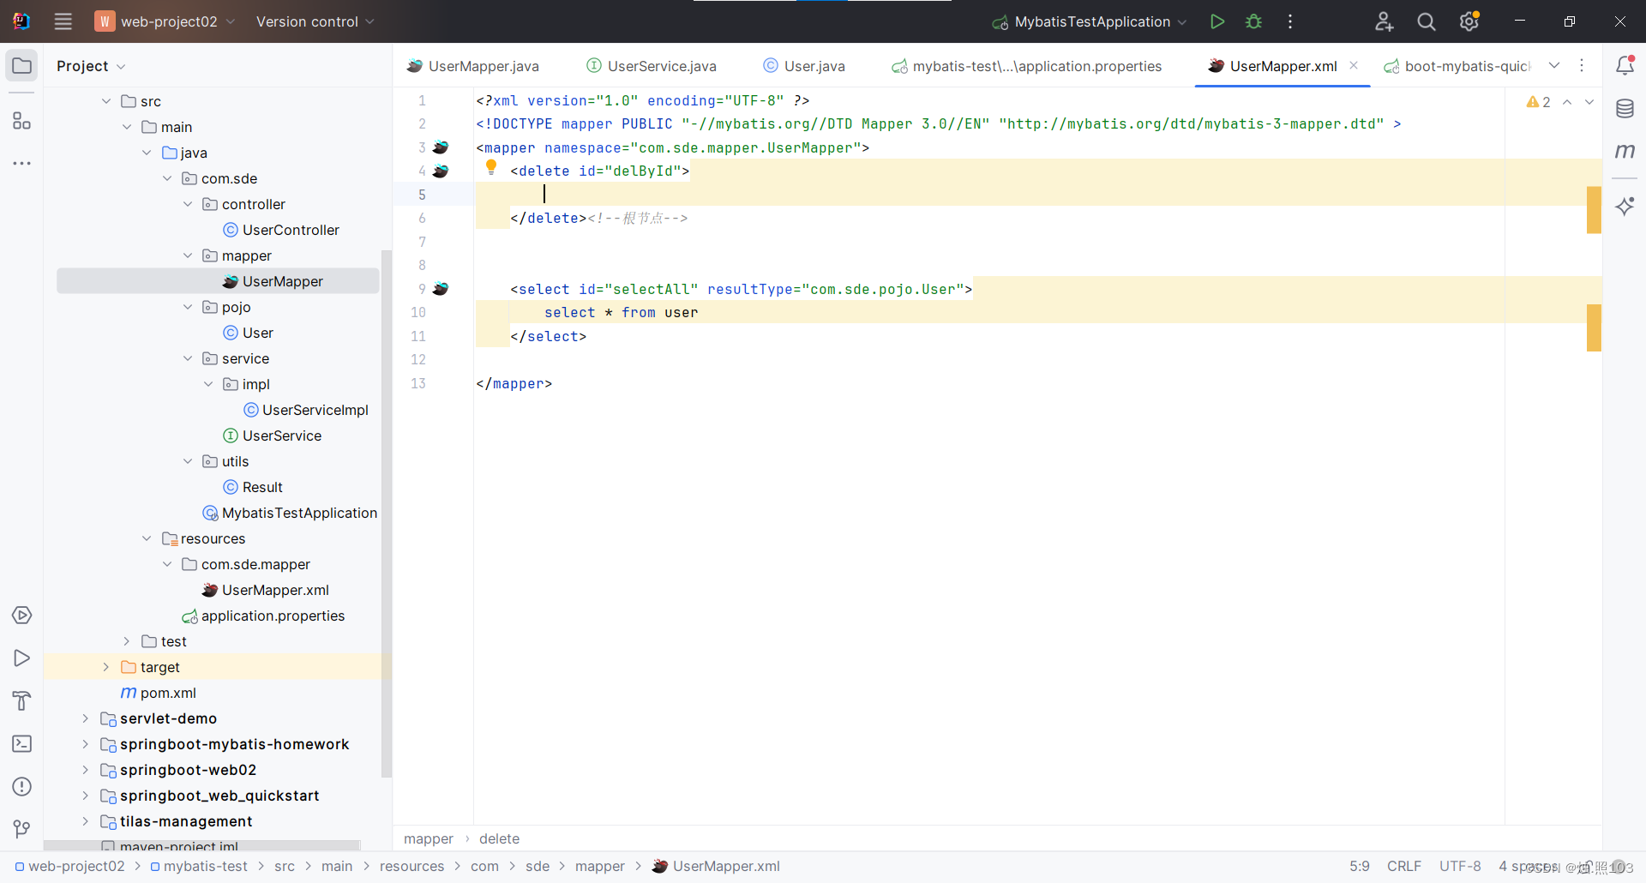This screenshot has width=1646, height=883.
Task: Click the MyBatis gutter icon on line 9
Action: [x=441, y=289]
